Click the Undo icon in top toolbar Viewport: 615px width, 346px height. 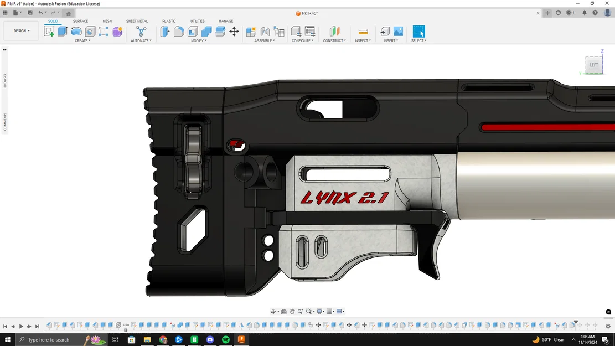pos(40,12)
